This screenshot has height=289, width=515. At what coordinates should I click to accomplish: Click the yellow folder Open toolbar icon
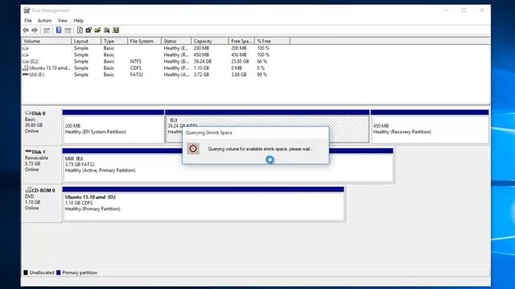pos(97,31)
